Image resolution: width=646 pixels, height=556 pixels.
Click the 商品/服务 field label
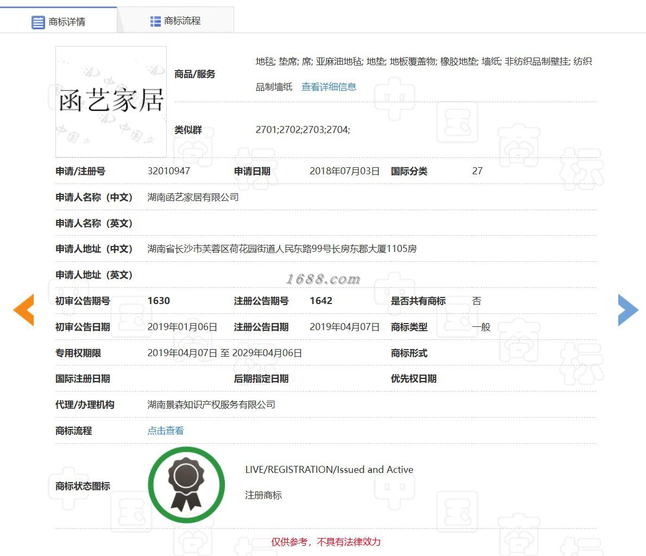click(x=195, y=74)
